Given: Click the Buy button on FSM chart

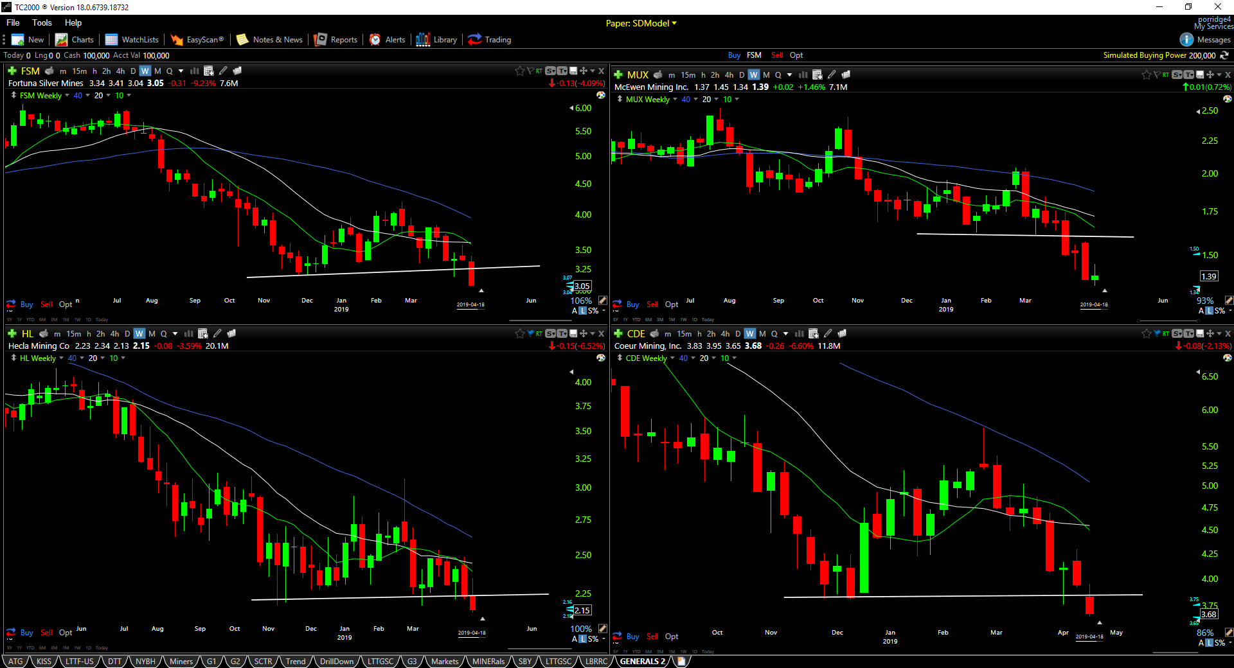Looking at the screenshot, I should pos(26,304).
